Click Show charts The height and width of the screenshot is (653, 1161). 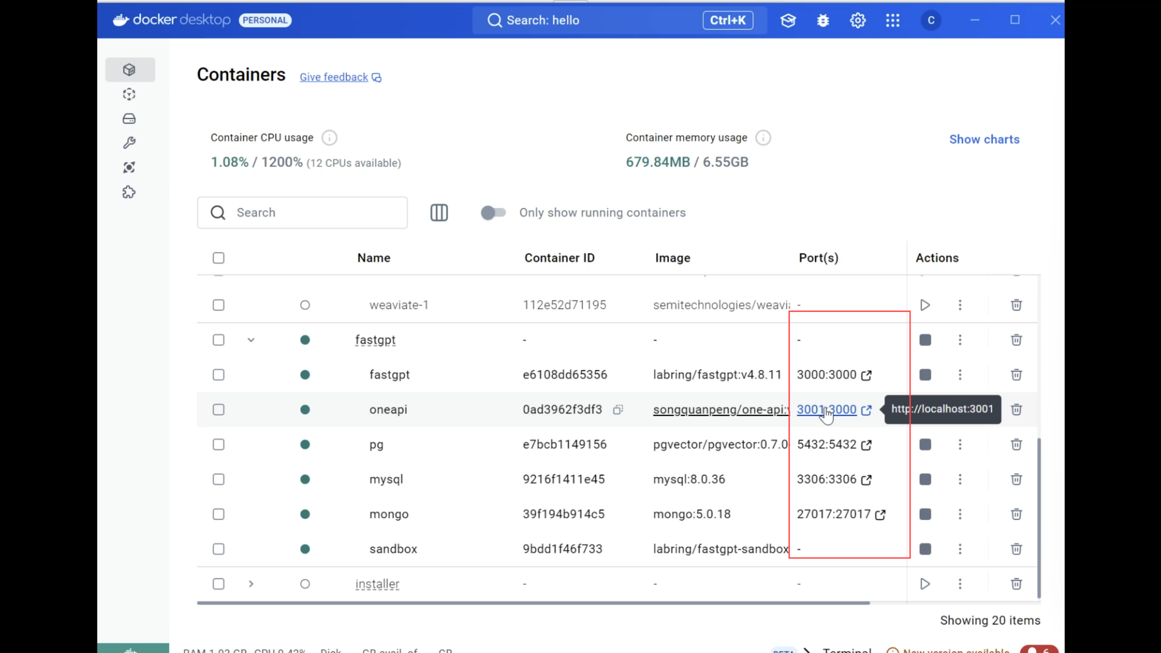click(984, 139)
